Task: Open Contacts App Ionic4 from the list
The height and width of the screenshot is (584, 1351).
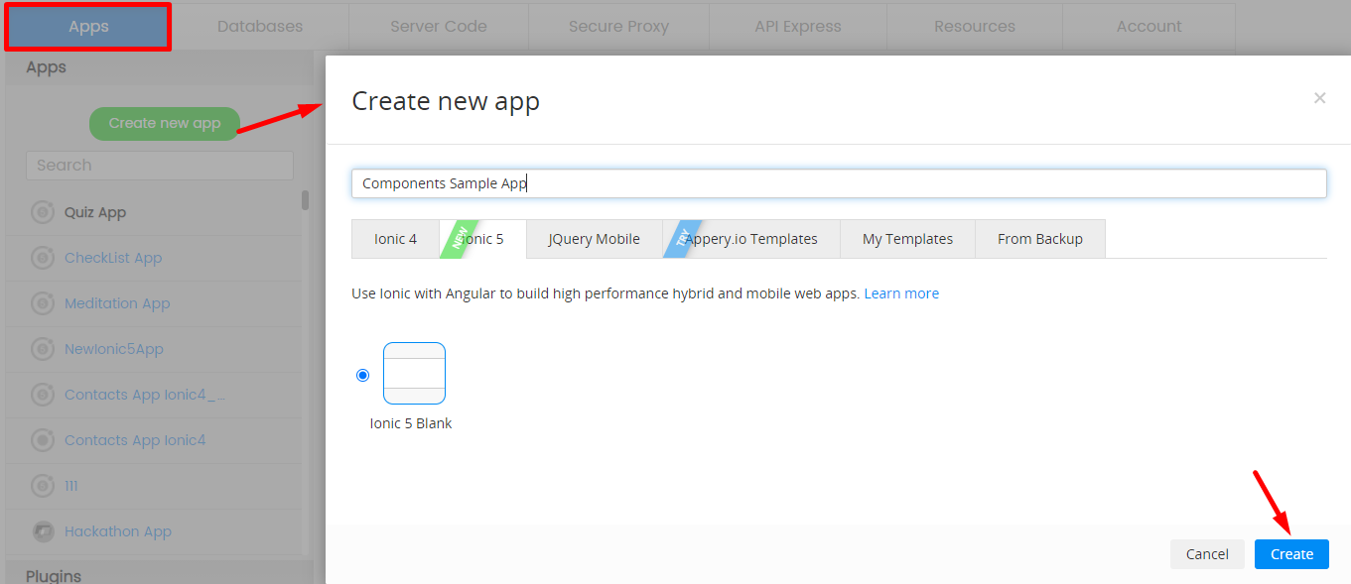Action: 135,440
